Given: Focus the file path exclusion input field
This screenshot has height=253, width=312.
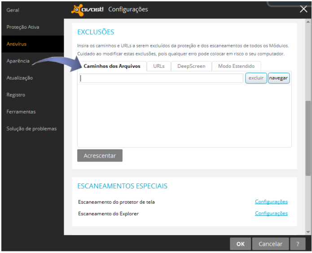Looking at the screenshot, I should (161, 78).
